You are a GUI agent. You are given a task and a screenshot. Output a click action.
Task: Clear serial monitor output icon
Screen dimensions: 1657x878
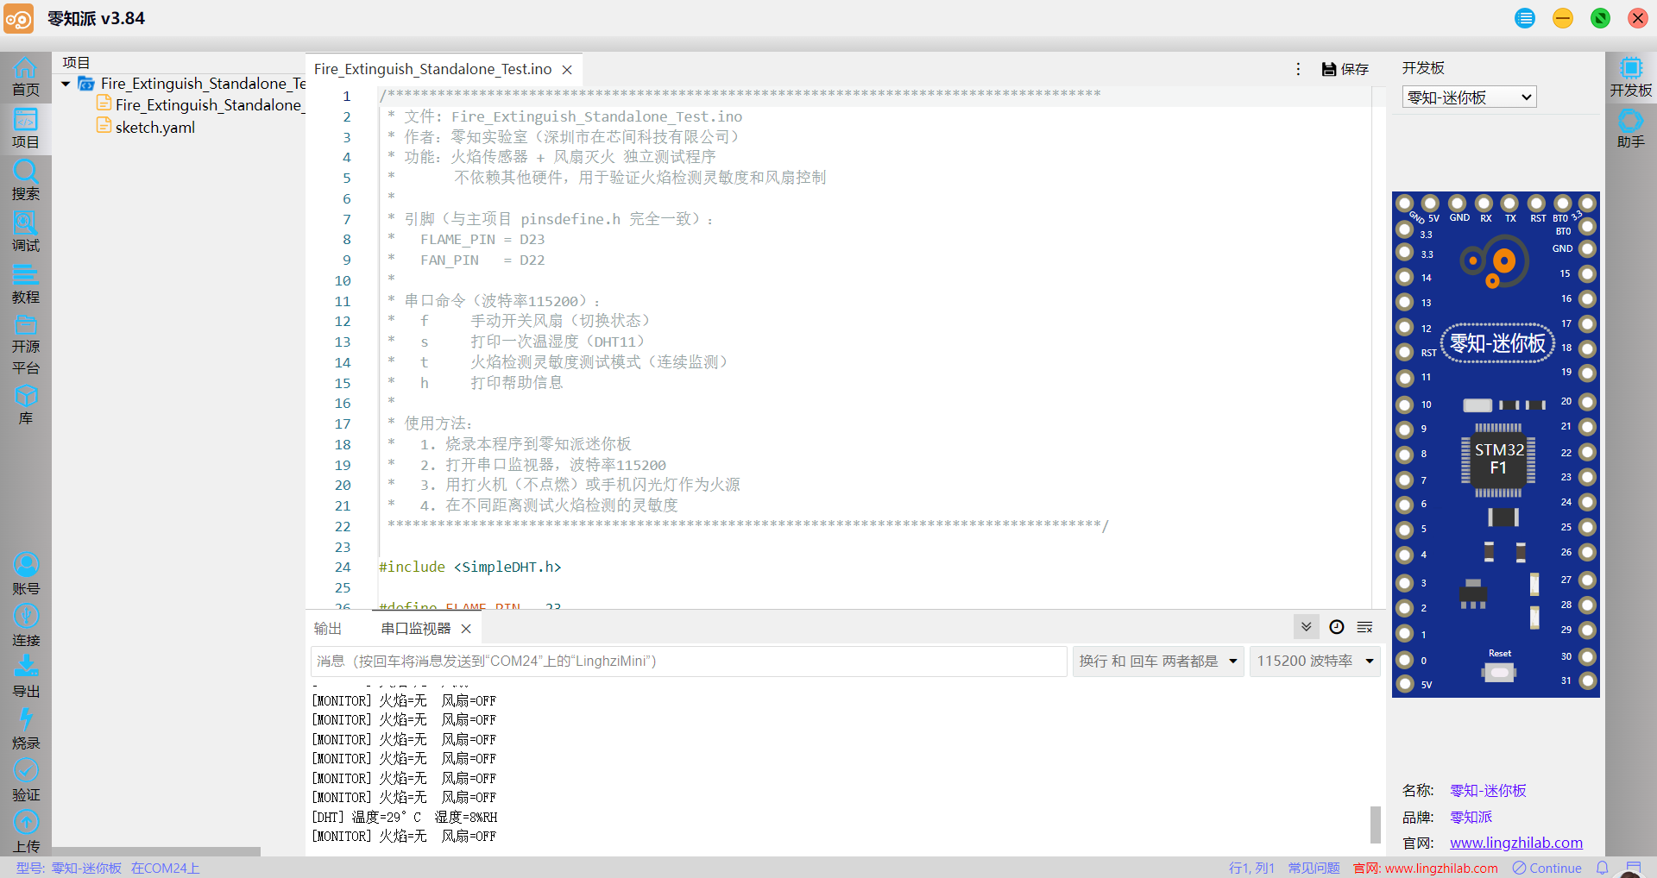(1364, 627)
